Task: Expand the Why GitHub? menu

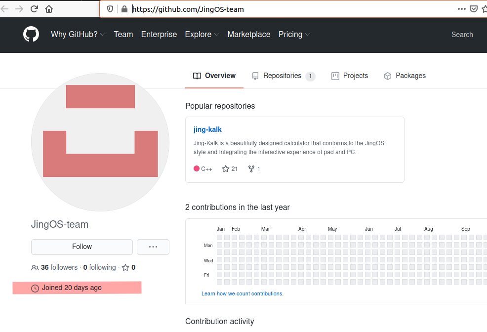Action: pyautogui.click(x=78, y=34)
